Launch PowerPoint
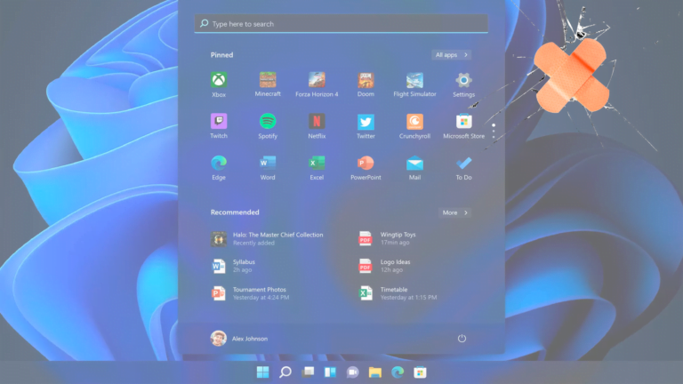The image size is (683, 384). tap(366, 168)
